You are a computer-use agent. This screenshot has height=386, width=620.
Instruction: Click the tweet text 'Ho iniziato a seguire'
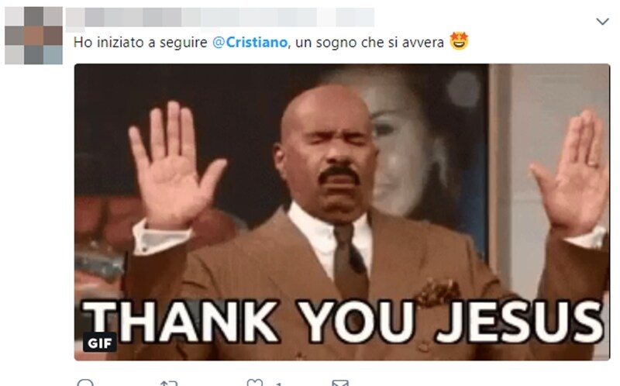[140, 43]
